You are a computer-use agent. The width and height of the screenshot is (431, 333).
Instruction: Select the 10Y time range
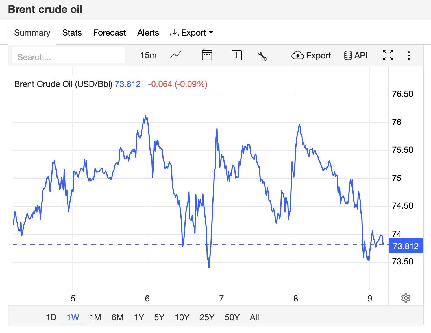182,317
